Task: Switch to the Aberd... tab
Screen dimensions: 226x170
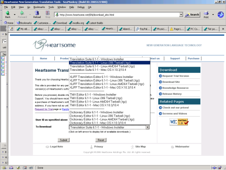Action: click(126, 29)
